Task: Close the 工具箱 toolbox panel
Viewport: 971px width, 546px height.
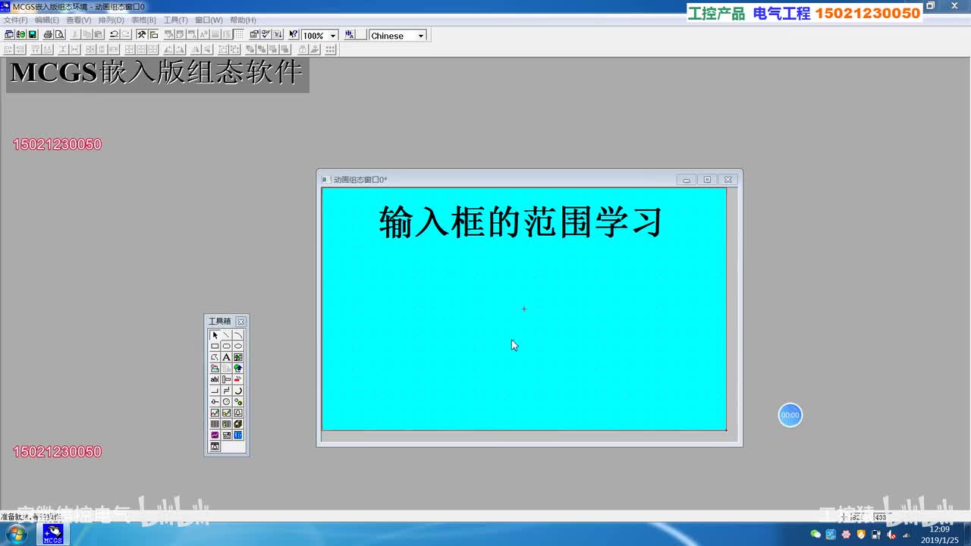Action: [x=241, y=322]
